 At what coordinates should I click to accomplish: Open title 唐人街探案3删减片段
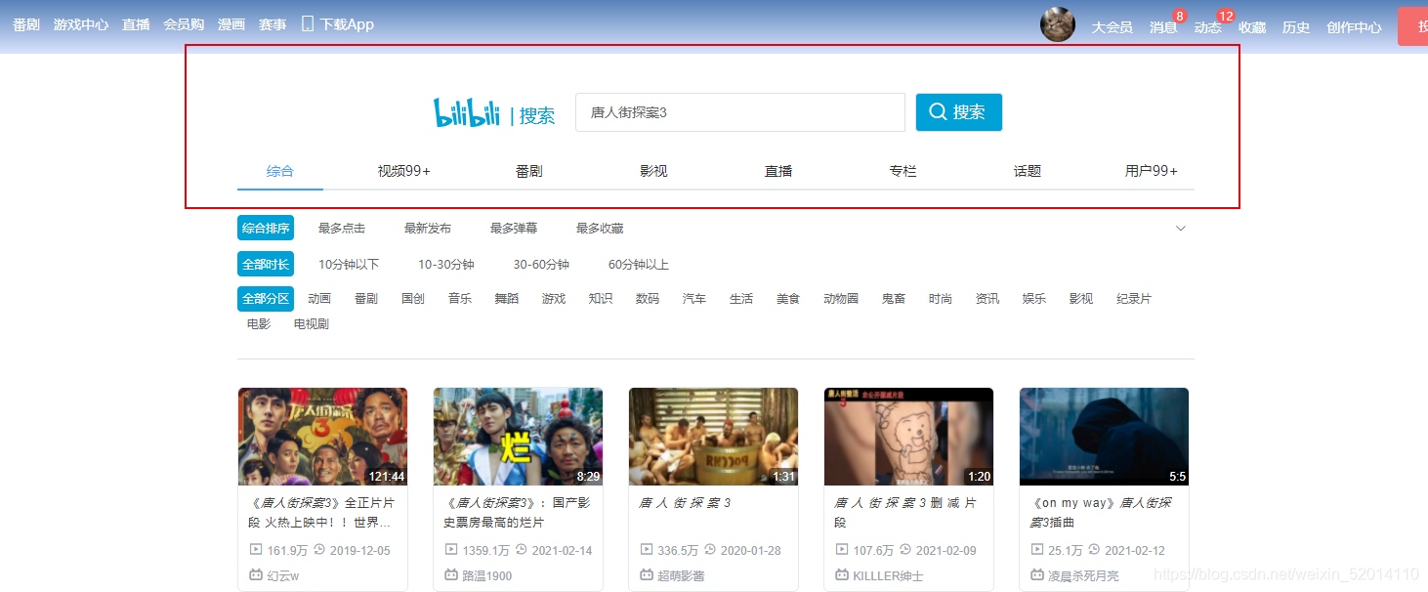point(904,512)
